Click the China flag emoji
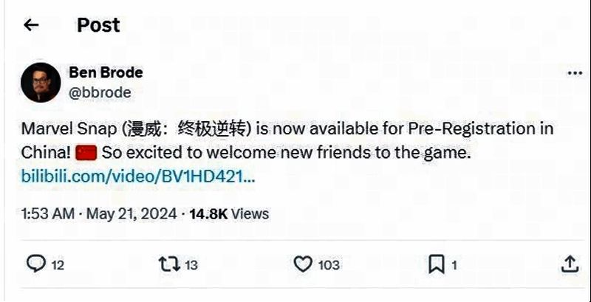Viewport: 591px width, 302px height. 86,153
